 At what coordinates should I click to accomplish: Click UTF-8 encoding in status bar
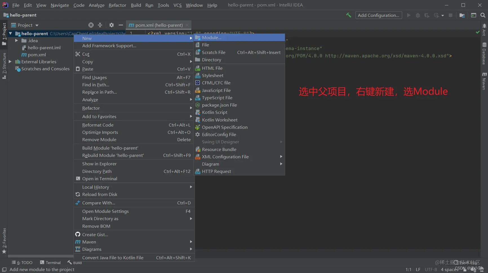431,269
